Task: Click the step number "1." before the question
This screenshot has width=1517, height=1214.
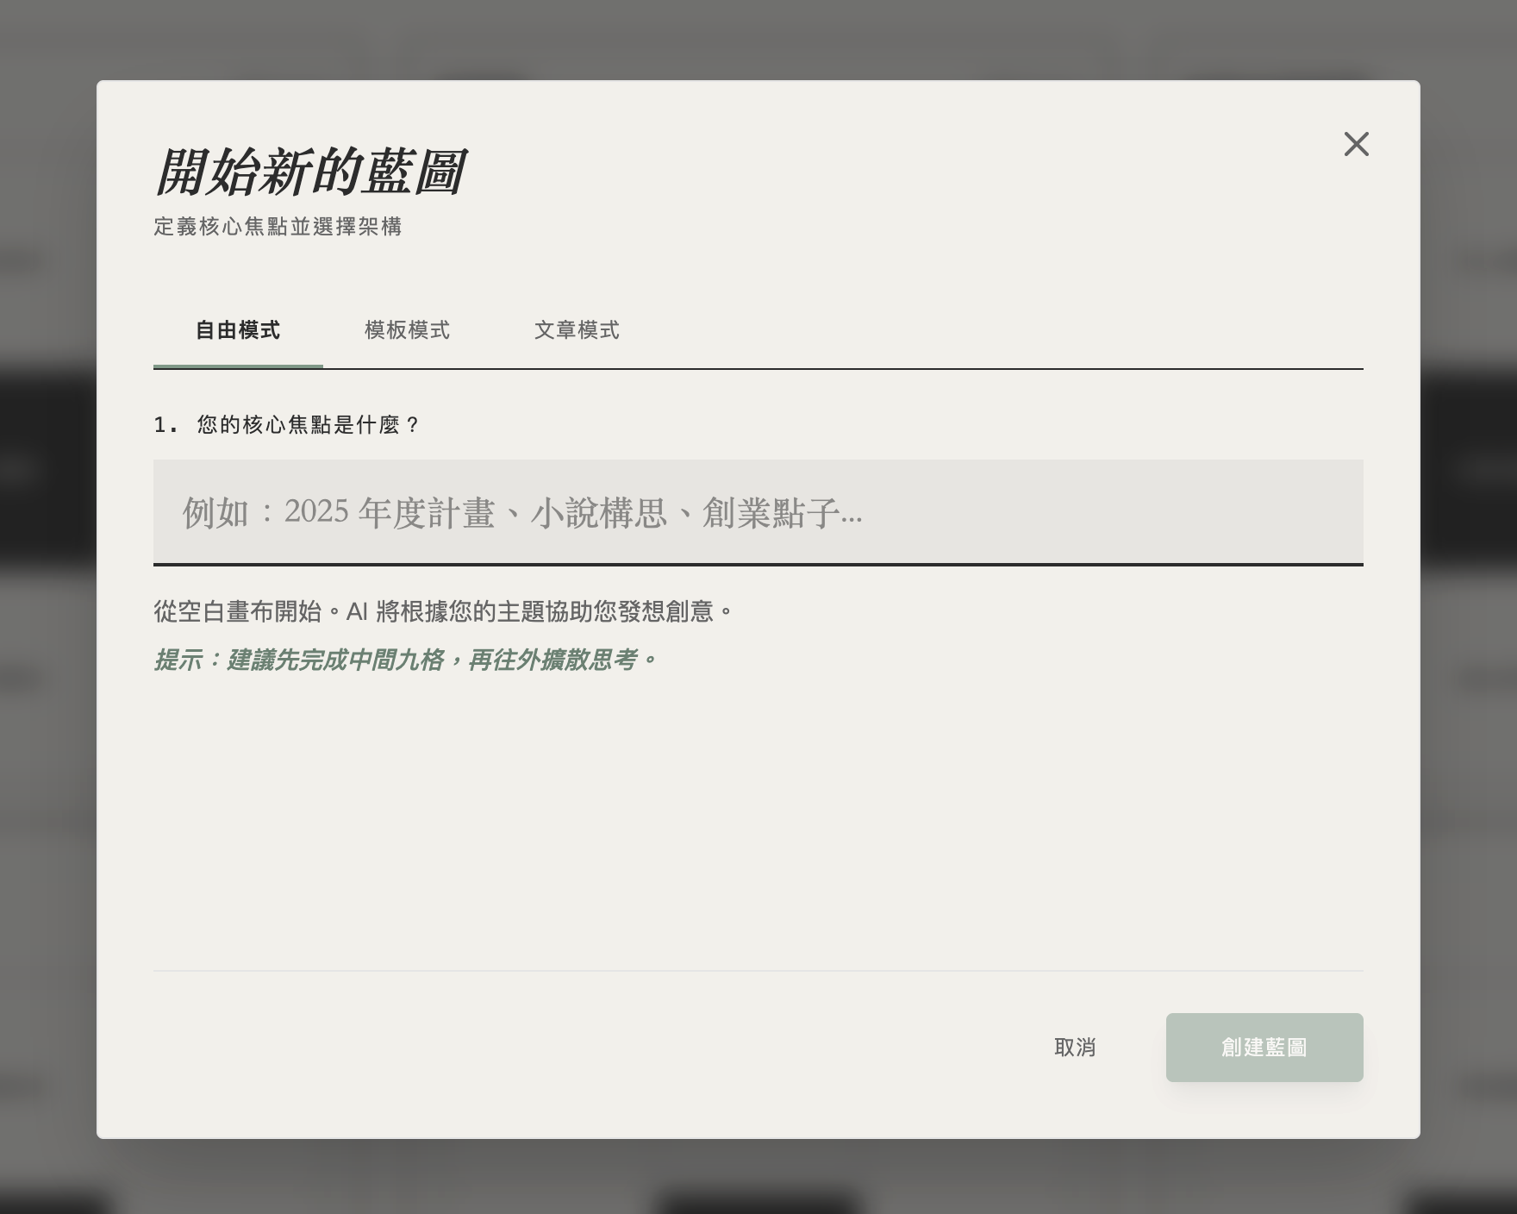Action: (165, 425)
